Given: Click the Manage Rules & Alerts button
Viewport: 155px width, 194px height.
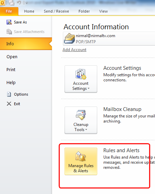Looking at the screenshot, I should click(x=81, y=161).
